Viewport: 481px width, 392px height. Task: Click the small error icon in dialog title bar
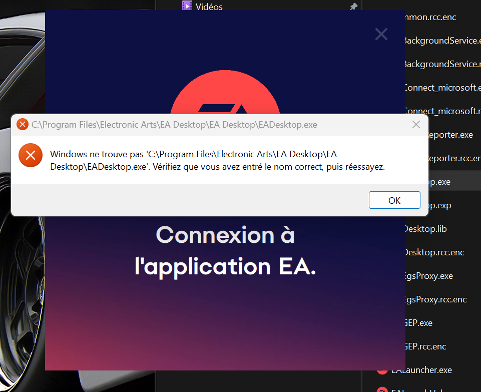pyautogui.click(x=23, y=125)
